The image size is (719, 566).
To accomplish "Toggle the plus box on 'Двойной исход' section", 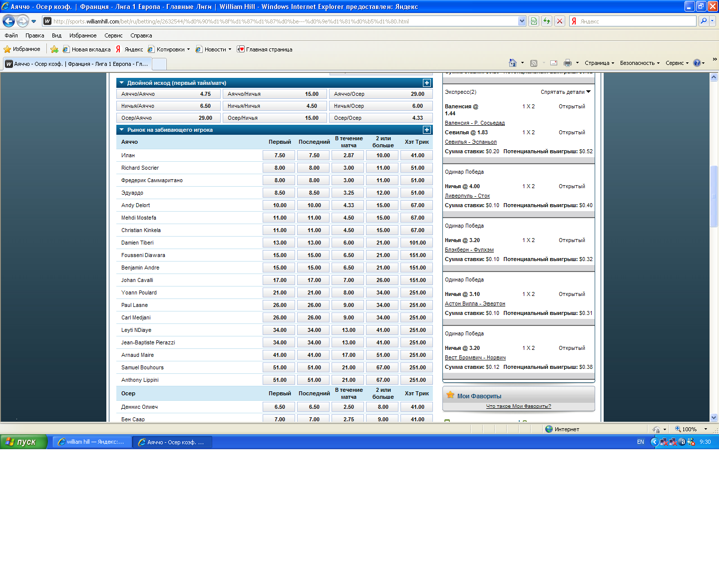I will [427, 83].
